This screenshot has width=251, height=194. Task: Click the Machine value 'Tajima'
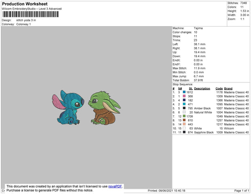(198, 28)
